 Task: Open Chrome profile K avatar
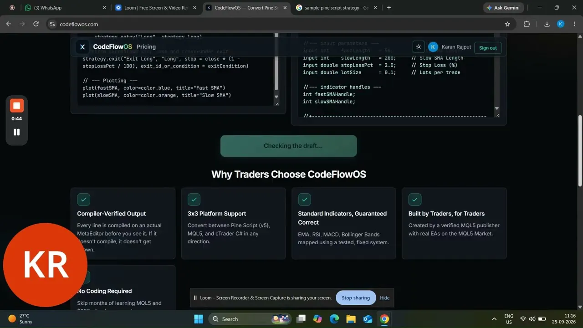coord(561,24)
